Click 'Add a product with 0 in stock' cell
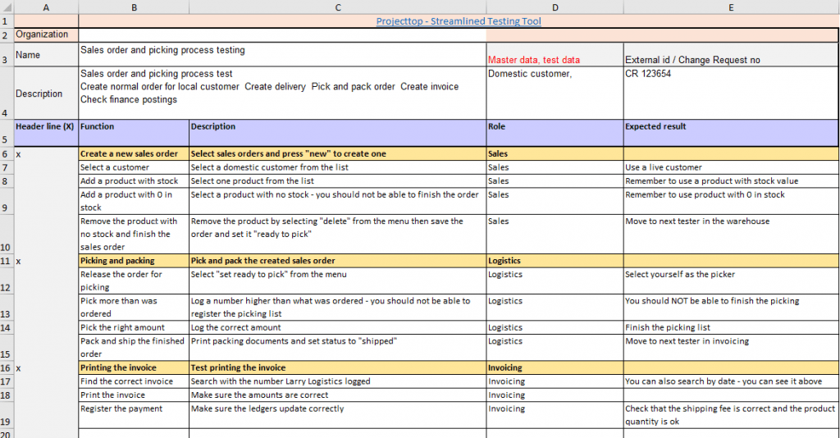The image size is (840, 438). 134,201
